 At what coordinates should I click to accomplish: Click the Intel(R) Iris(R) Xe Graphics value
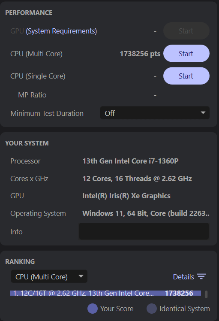coord(126,196)
